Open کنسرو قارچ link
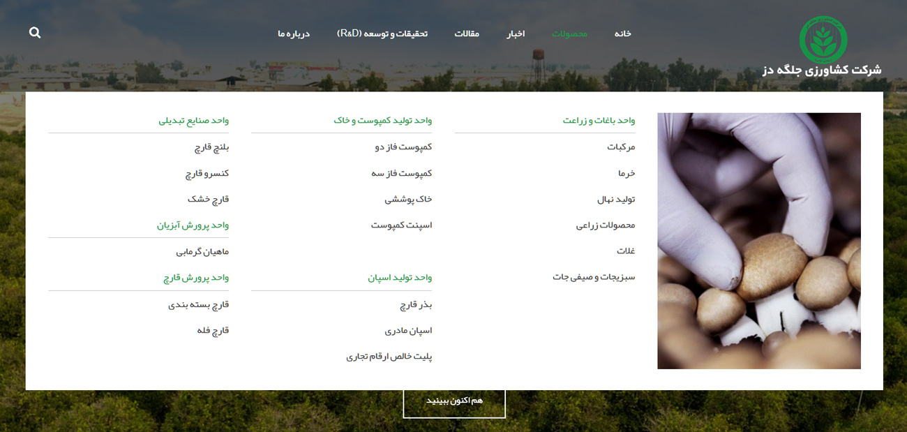The height and width of the screenshot is (432, 907). [207, 173]
